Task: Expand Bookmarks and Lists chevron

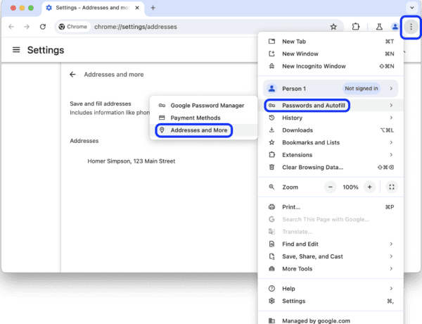Action: pyautogui.click(x=391, y=142)
